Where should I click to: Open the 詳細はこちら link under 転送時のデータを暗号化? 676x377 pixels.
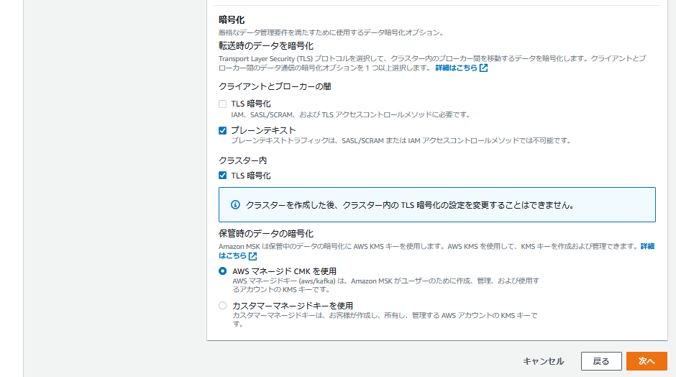click(x=461, y=68)
